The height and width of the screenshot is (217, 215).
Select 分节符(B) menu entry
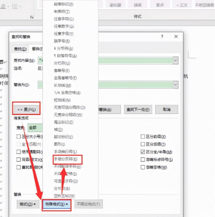[62, 188]
